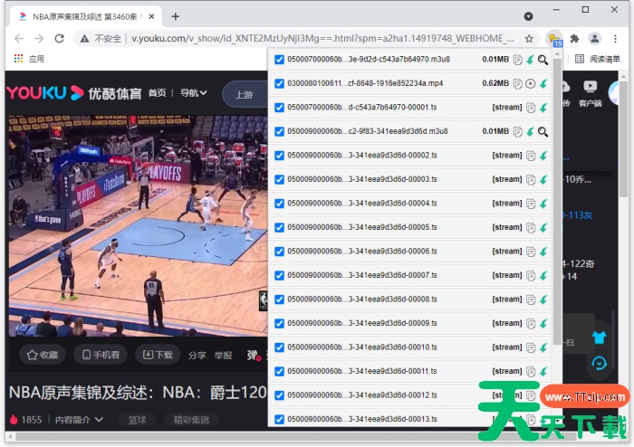This screenshot has height=447, width=634.
Task: Toggle checkbox for the 00008.ts stream
Action: point(279,299)
